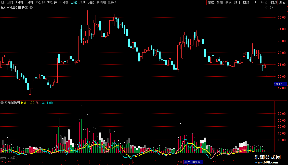Click the 股朋指标网 indicator name
This screenshot has height=165, width=288.
(12, 103)
